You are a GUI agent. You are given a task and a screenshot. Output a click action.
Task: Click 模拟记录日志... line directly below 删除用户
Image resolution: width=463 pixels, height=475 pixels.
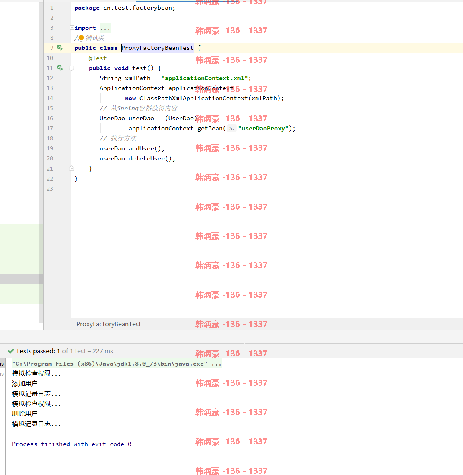click(x=36, y=424)
